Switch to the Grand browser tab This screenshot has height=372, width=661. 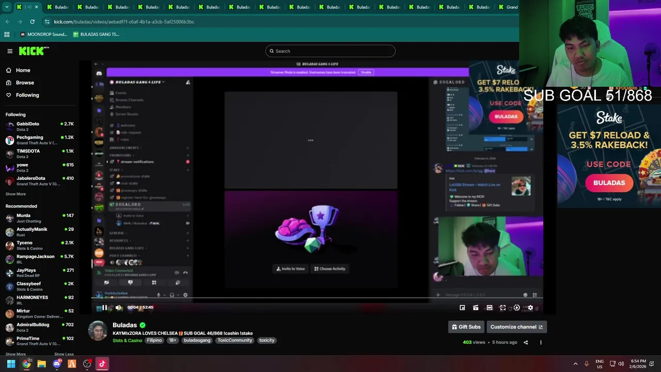pyautogui.click(x=508, y=7)
